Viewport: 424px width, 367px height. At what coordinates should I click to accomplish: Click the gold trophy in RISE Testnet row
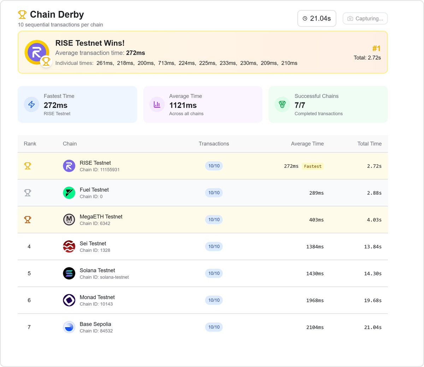click(x=28, y=166)
